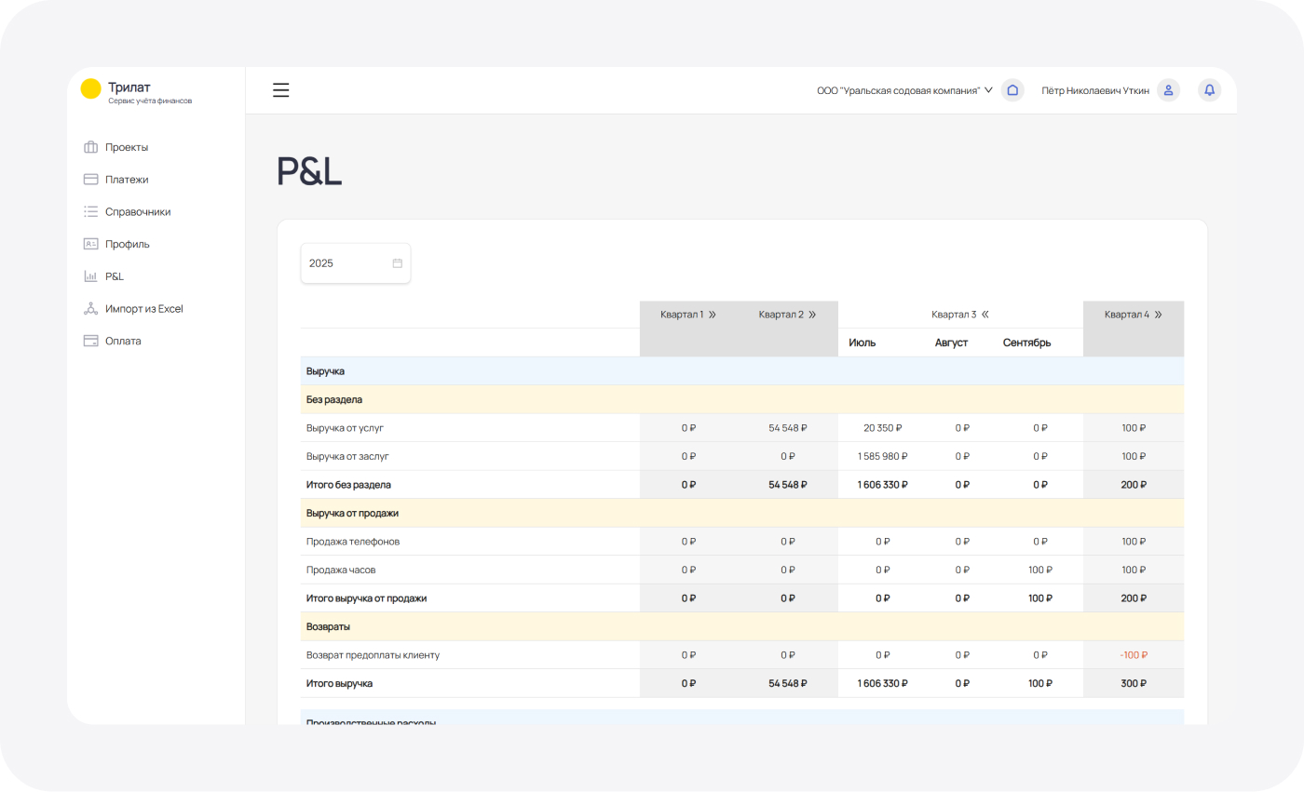Click the chart icon for P&L
The image size is (1304, 792).
tap(91, 276)
